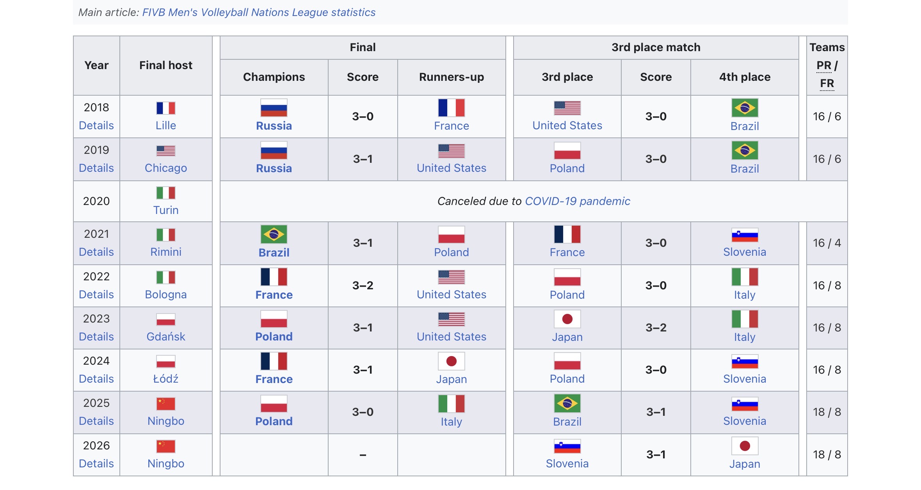
Task: Click the PR abbreviation in Teams header
Action: [824, 65]
